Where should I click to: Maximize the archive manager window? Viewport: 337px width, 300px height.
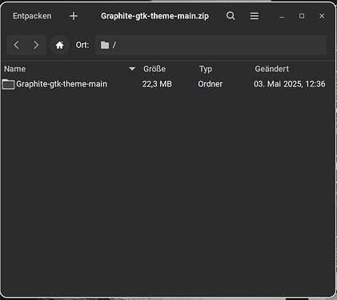click(302, 16)
